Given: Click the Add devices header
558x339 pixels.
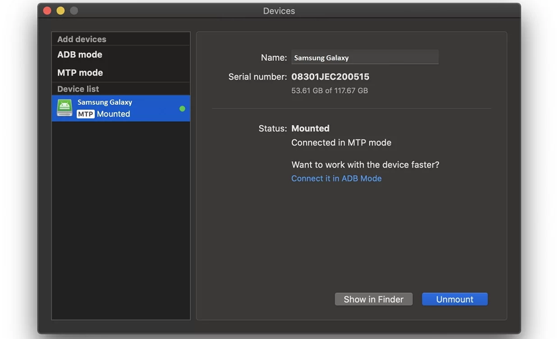Looking at the screenshot, I should click(x=81, y=39).
